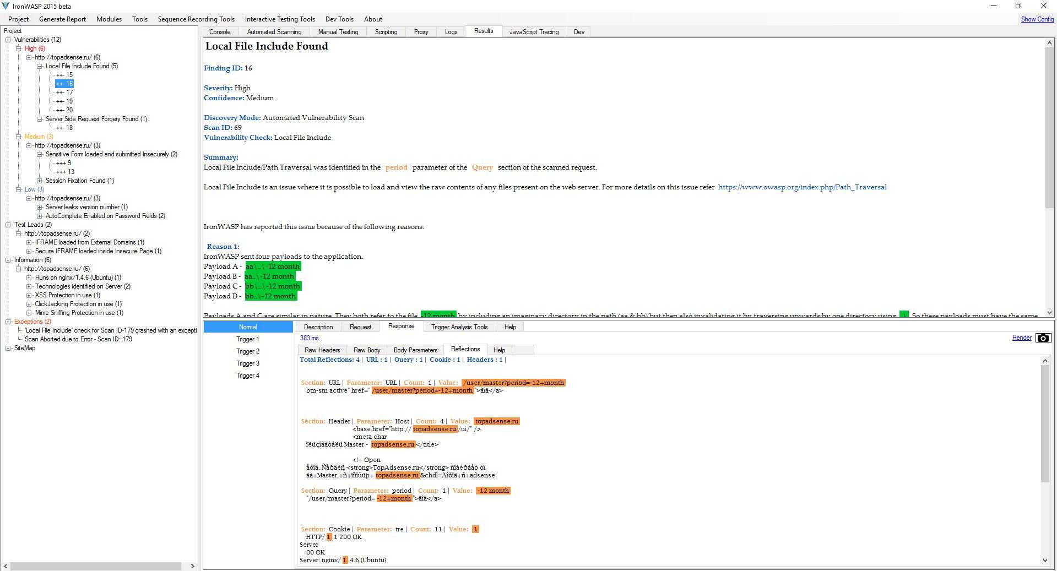The image size is (1057, 571).
Task: Click the camera screenshot icon
Action: (x=1043, y=338)
